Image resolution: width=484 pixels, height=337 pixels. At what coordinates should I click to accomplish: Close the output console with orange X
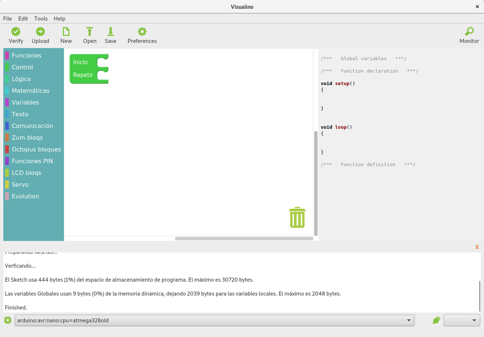coord(477,247)
